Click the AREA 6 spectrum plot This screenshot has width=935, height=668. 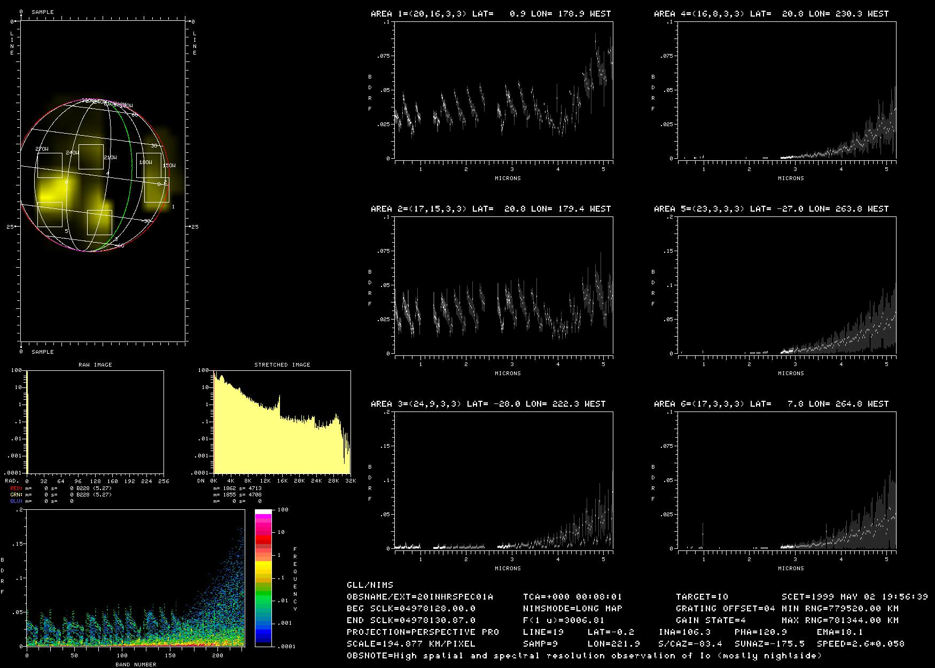click(786, 480)
